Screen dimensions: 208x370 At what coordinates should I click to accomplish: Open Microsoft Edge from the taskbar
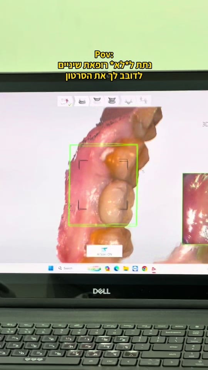tap(116, 269)
